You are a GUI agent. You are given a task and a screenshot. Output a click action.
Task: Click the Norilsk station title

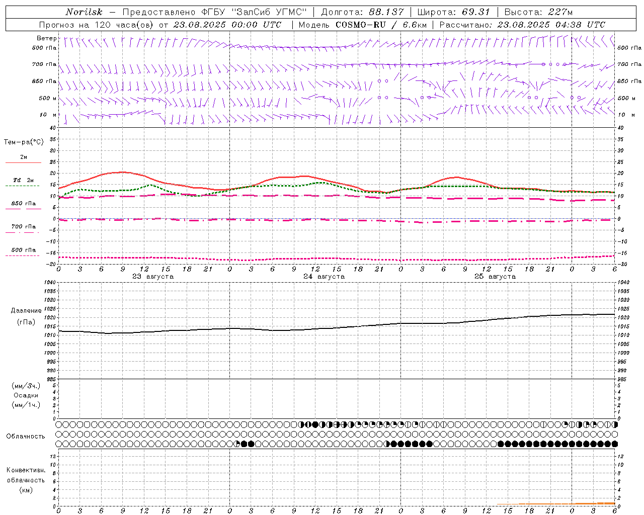click(84, 12)
